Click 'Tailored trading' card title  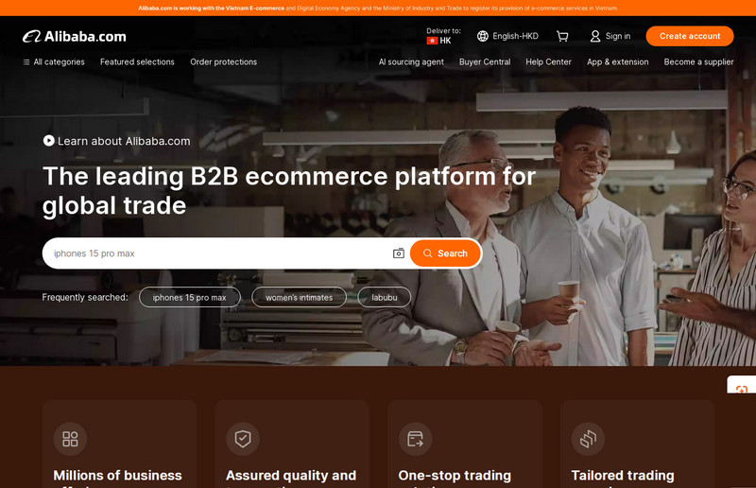click(x=623, y=476)
